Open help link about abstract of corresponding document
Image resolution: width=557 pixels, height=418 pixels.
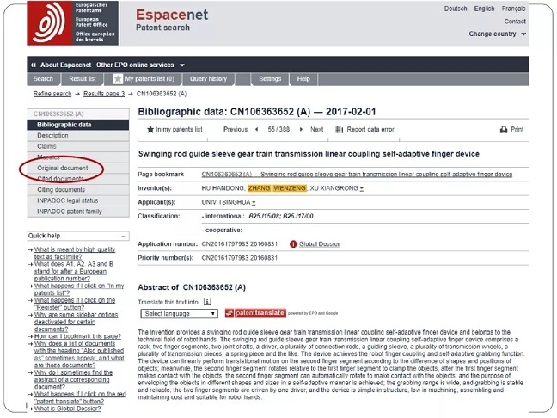tap(73, 379)
